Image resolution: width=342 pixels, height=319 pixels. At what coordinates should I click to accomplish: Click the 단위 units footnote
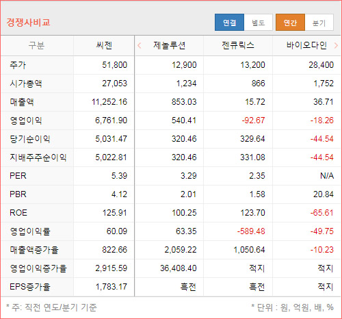pyautogui.click(x=292, y=307)
